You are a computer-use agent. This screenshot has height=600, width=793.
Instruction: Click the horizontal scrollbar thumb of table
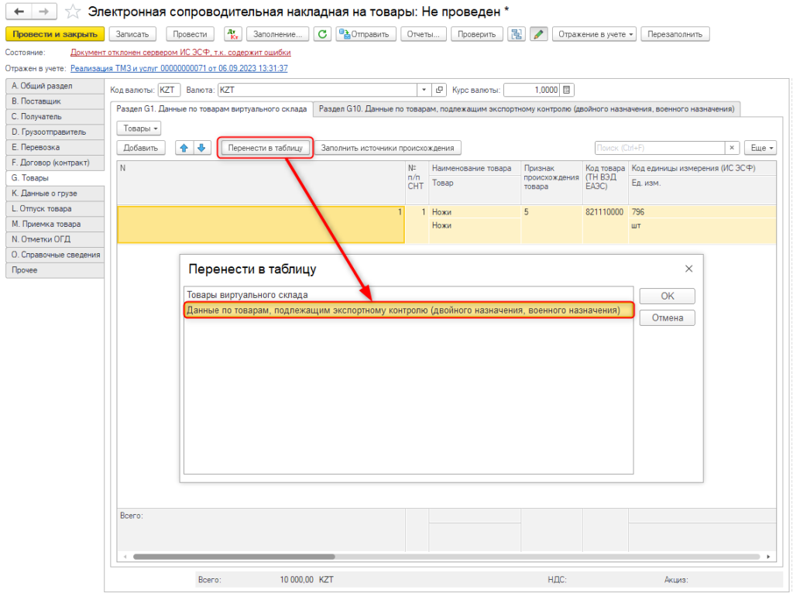pos(234,557)
